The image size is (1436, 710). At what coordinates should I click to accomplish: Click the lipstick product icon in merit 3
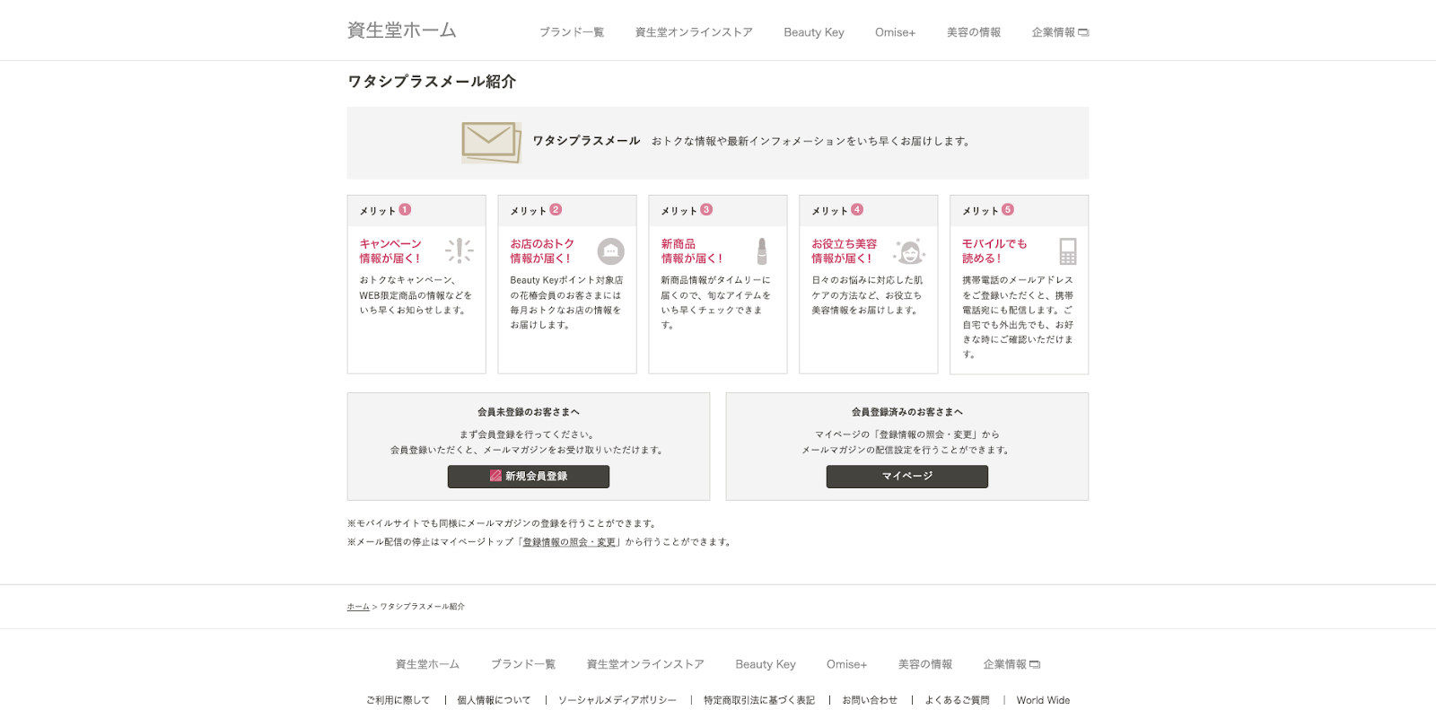tap(762, 251)
